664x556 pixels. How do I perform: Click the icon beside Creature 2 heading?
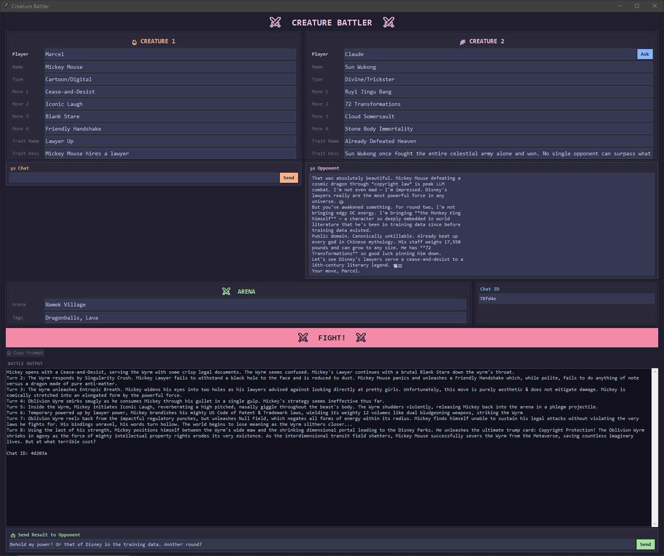tap(463, 42)
